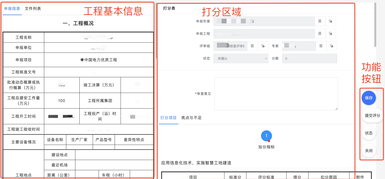Click the 分数 input showing 0
Screen dimensions: 385x179
310,58
